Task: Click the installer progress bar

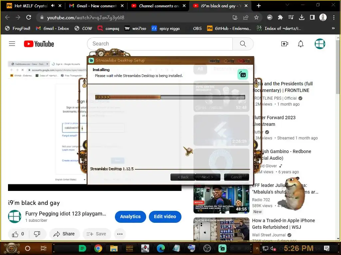Action: click(x=170, y=97)
